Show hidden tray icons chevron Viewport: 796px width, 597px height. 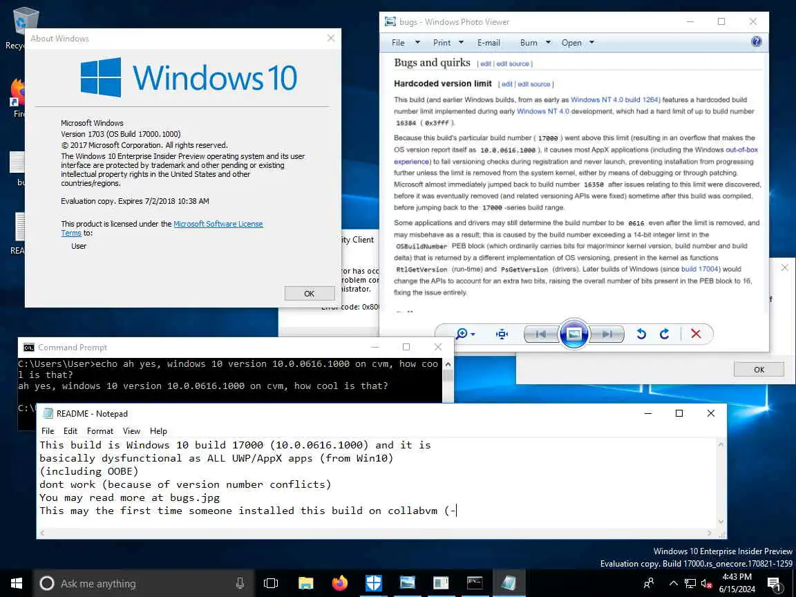point(673,583)
